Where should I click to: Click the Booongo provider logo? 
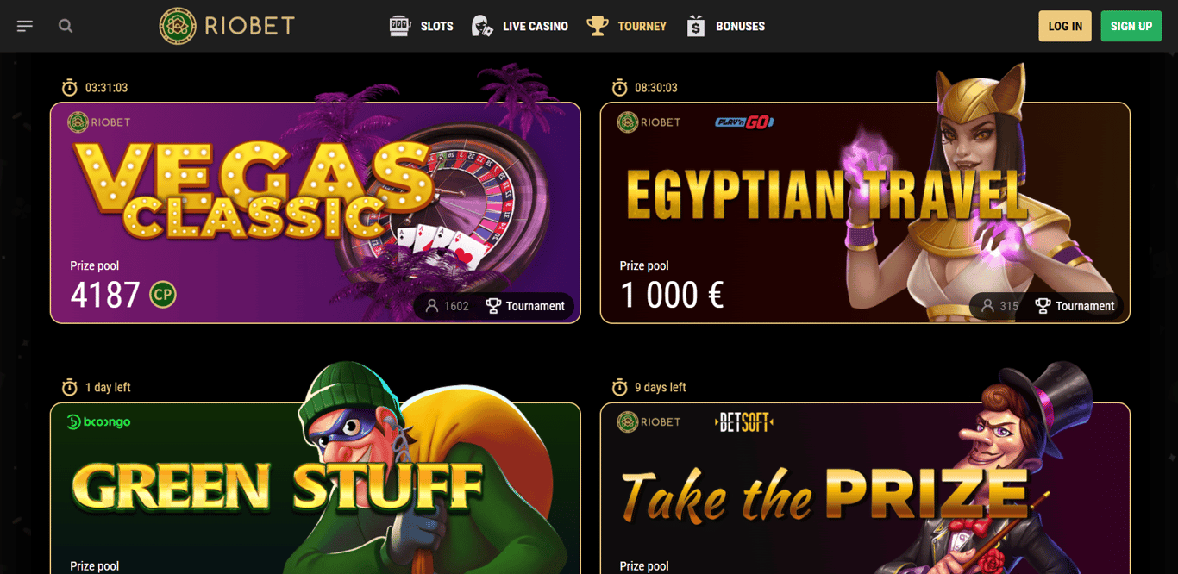pos(99,422)
